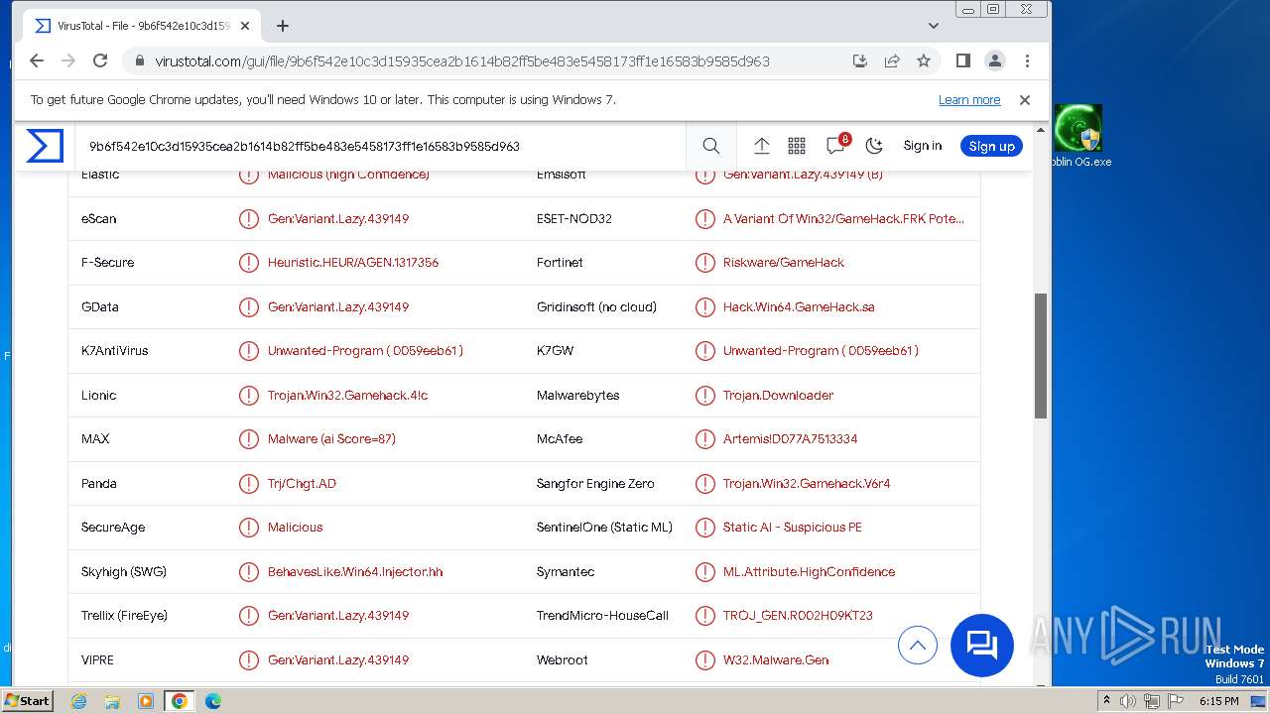Bookmark this page with star icon
Viewport: 1270px width, 714px height.
924,60
